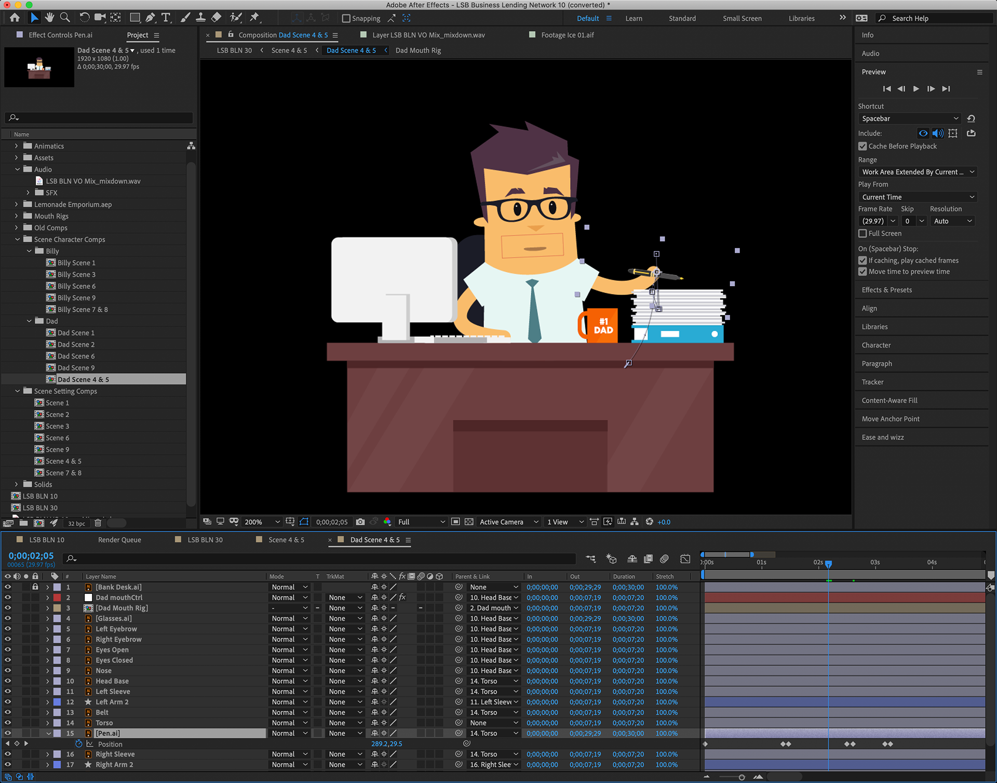Select the Zoom tool
Screen dimensions: 997x783
pyautogui.click(x=65, y=18)
